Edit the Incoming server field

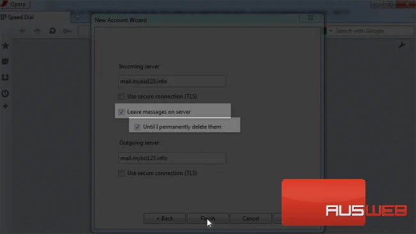coord(172,81)
